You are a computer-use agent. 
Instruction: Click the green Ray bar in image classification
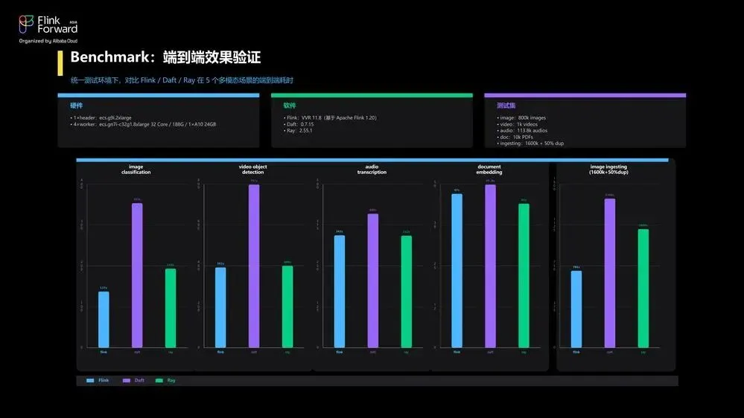(171, 308)
